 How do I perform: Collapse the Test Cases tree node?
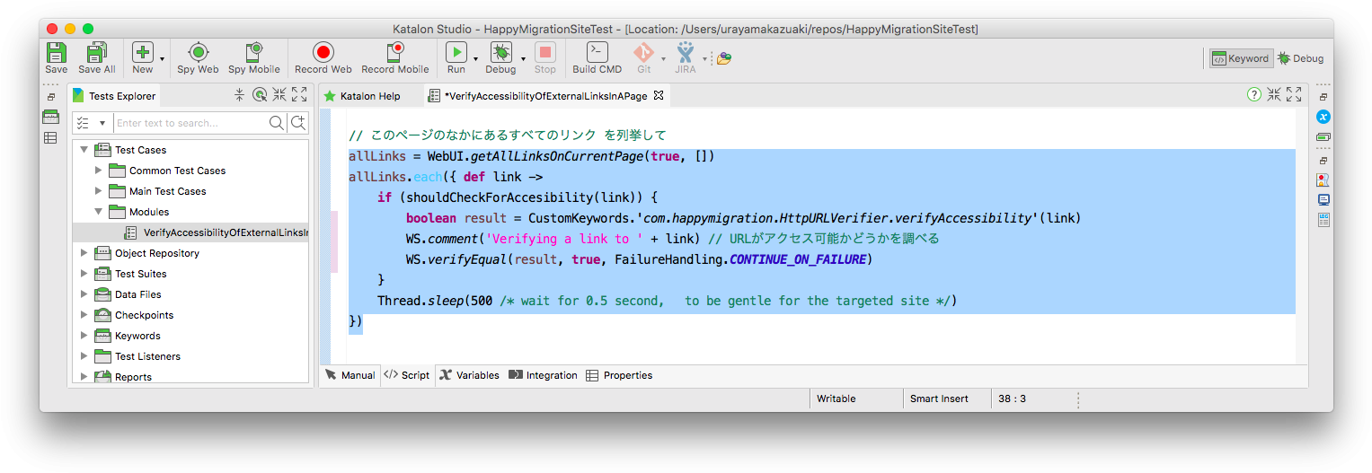pos(84,150)
